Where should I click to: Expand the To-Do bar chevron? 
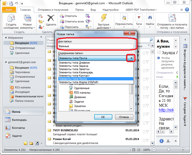(185, 39)
